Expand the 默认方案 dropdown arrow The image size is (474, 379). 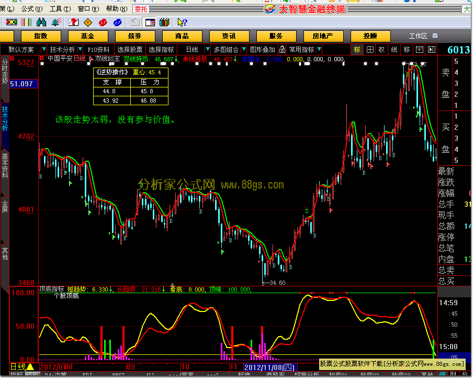pyautogui.click(x=44, y=49)
